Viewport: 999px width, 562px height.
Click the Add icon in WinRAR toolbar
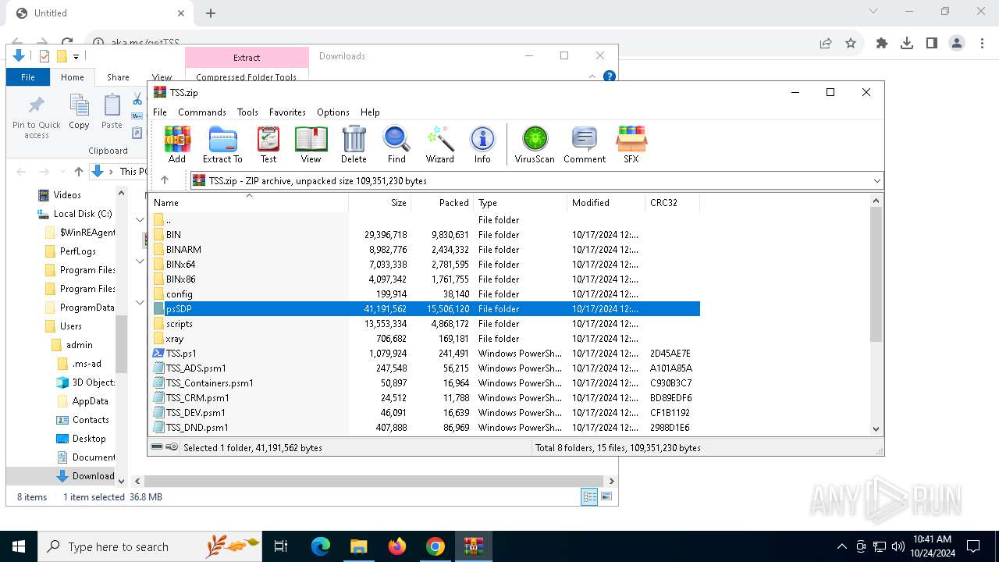(x=177, y=145)
